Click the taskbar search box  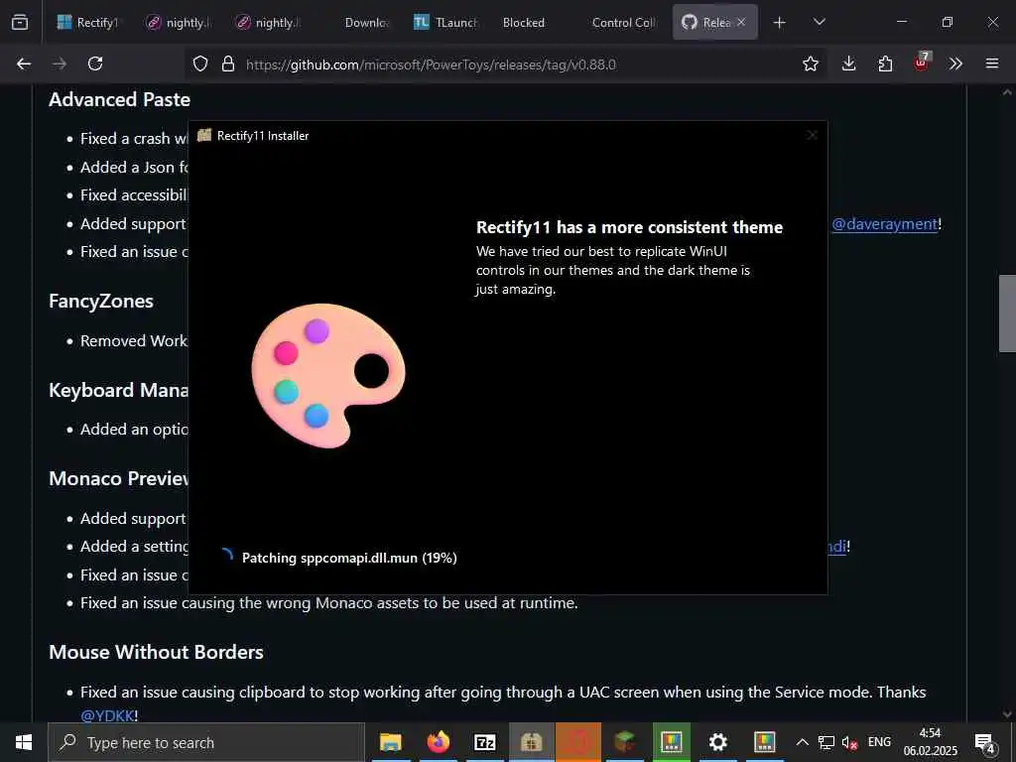206,742
